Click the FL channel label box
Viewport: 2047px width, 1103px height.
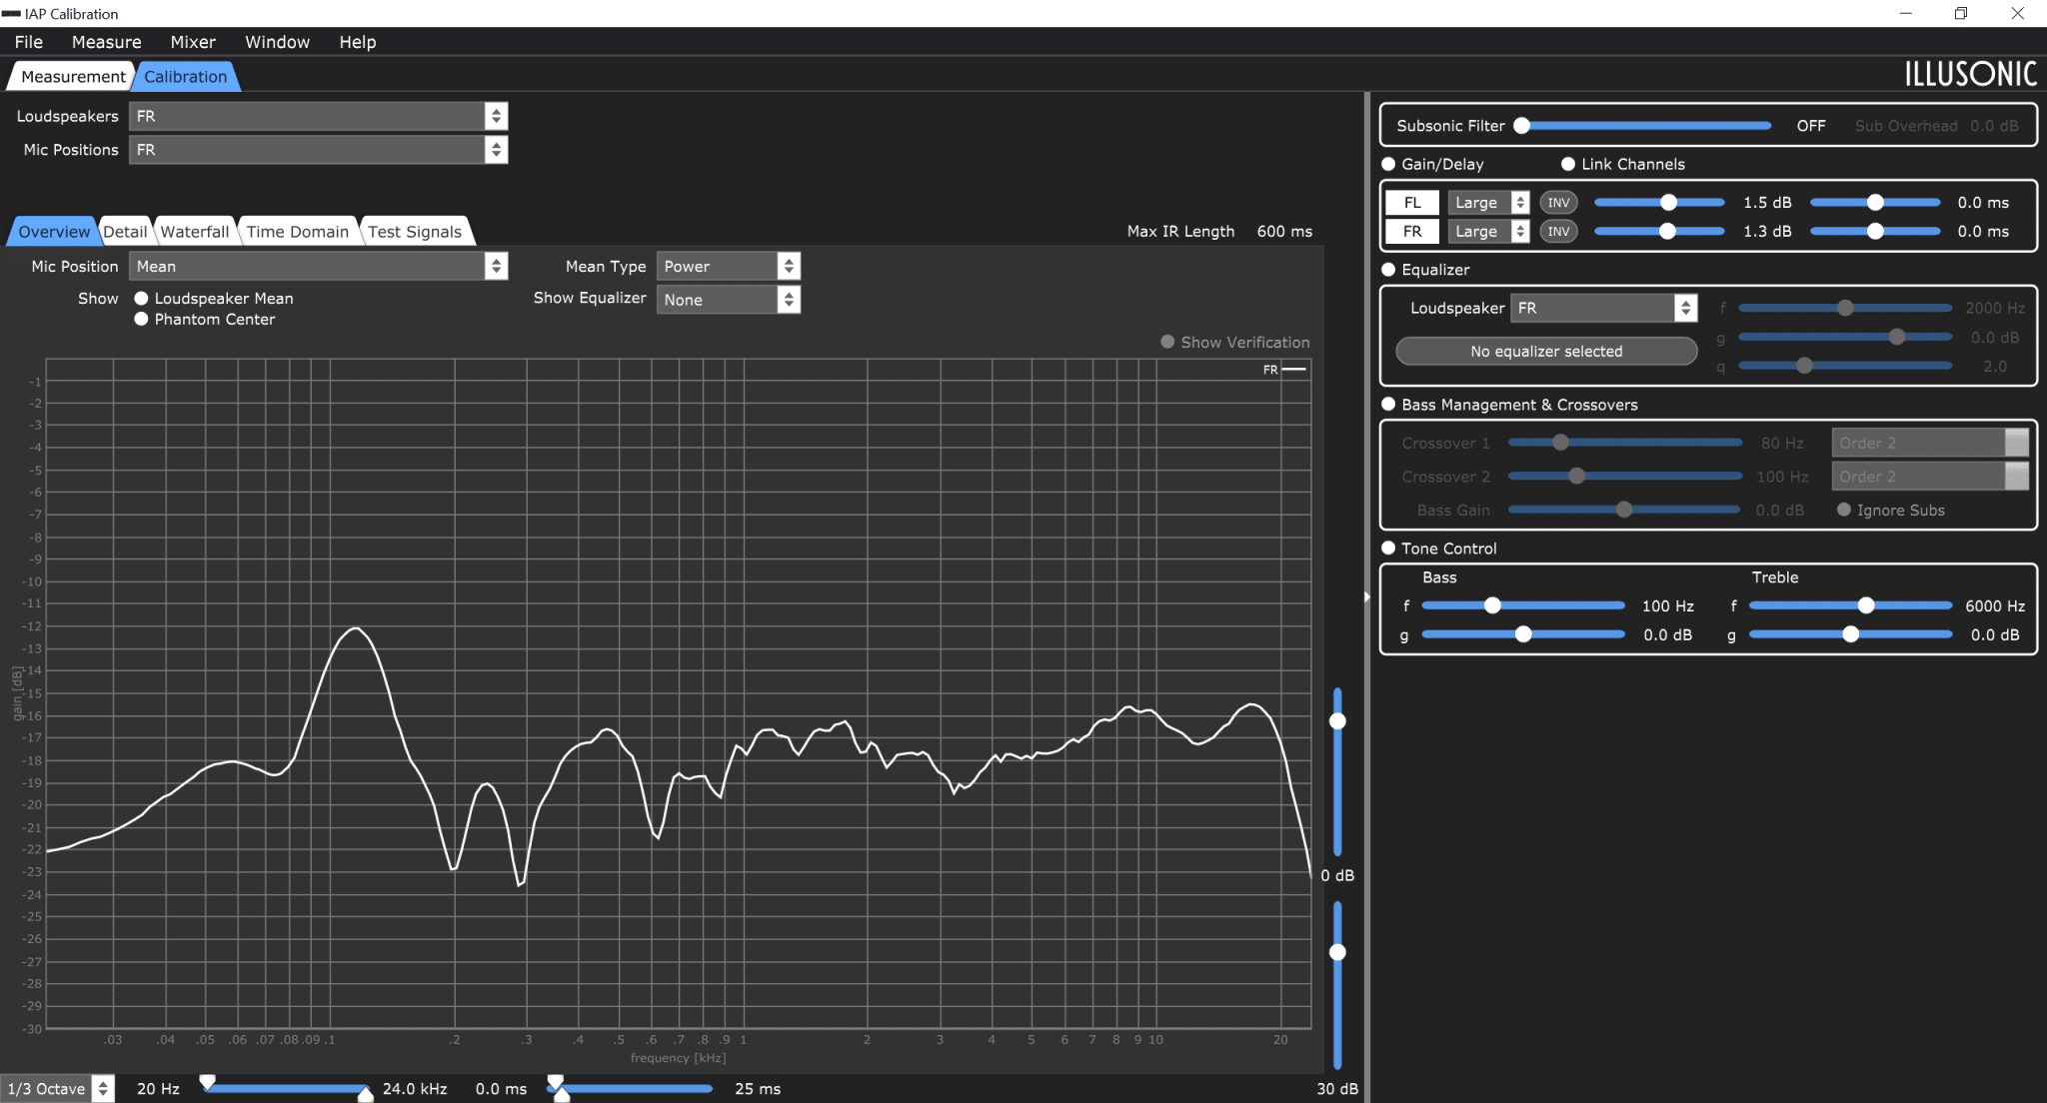point(1412,203)
